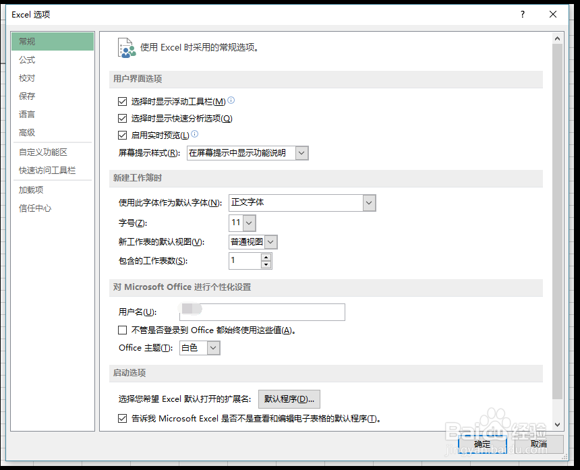
Task: Select the 高级 options category
Action: (27, 132)
